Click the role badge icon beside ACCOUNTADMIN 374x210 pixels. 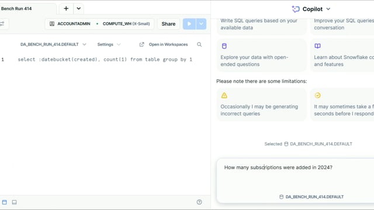52,24
